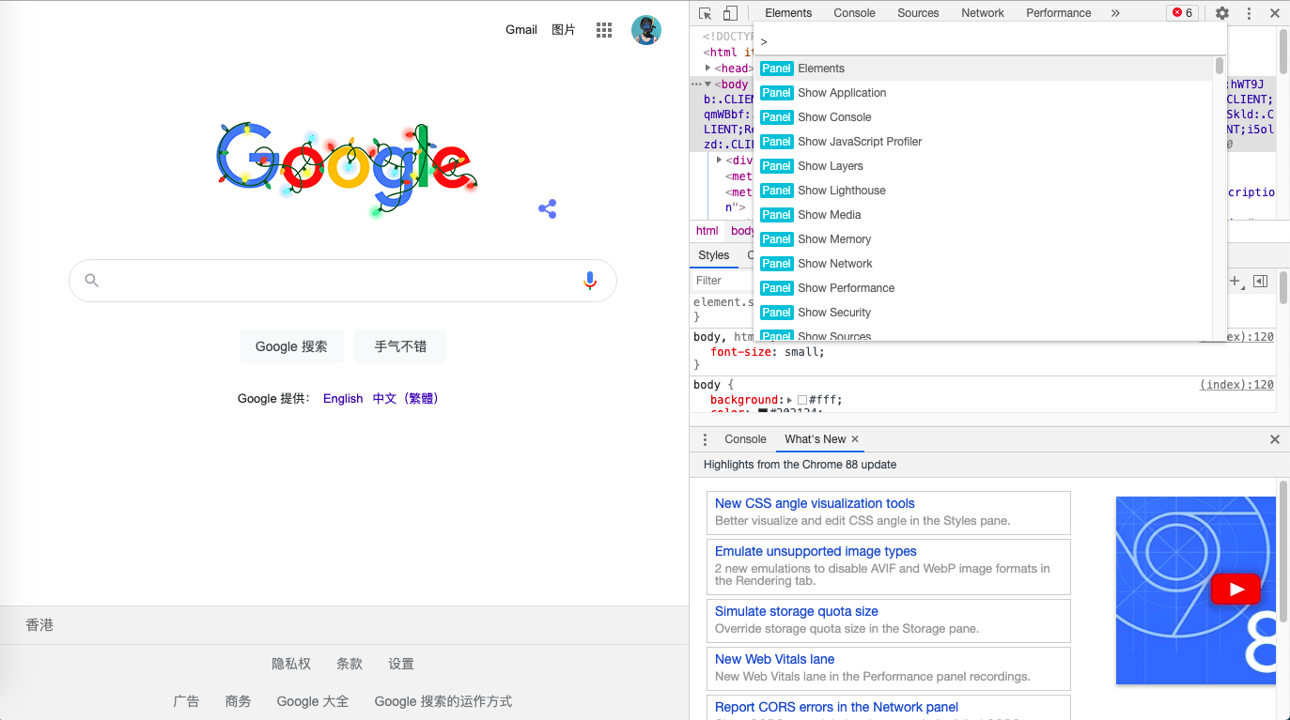This screenshot has width=1290, height=720.
Task: Choose Show JavaScript Profiler command
Action: [984, 142]
